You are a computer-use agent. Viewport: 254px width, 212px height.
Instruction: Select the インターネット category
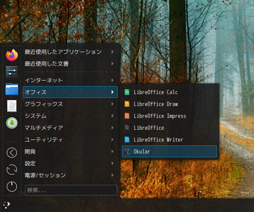70,80
